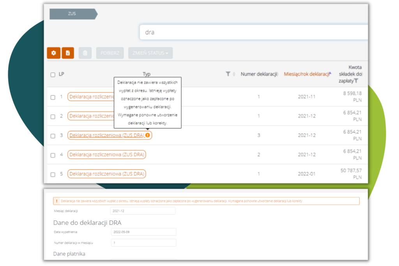Screen dimensions: 399x266
Task: Open Deklaracja rozliczeniowa link in row 4
Action: [x=107, y=155]
